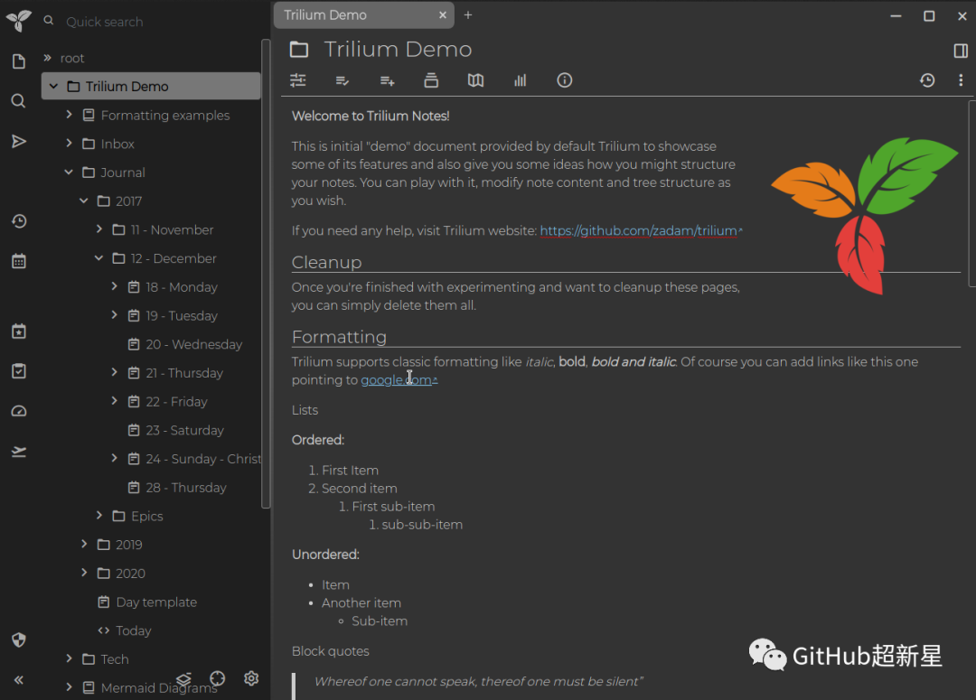Collapse the tree with layers icon
The width and height of the screenshot is (976, 700).
click(183, 678)
